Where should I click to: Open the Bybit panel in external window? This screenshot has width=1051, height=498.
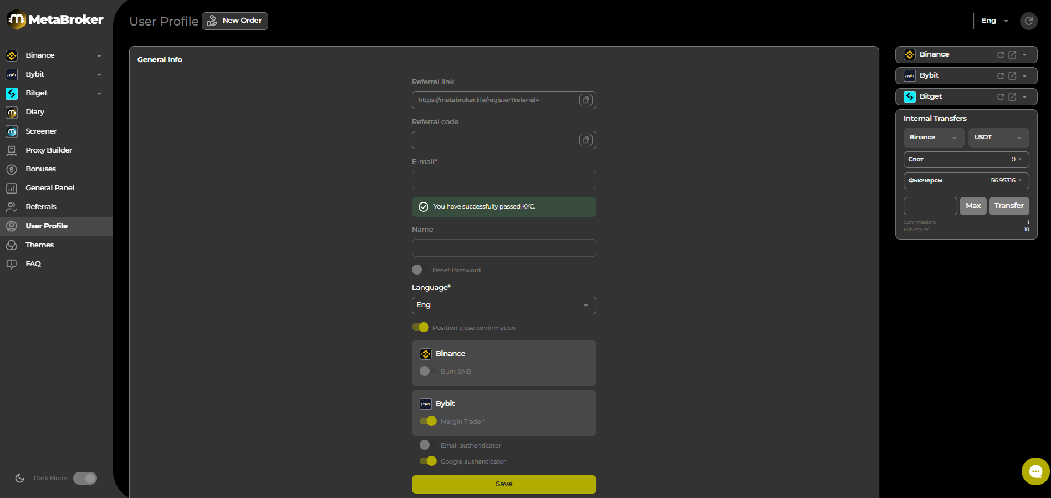tap(1012, 76)
